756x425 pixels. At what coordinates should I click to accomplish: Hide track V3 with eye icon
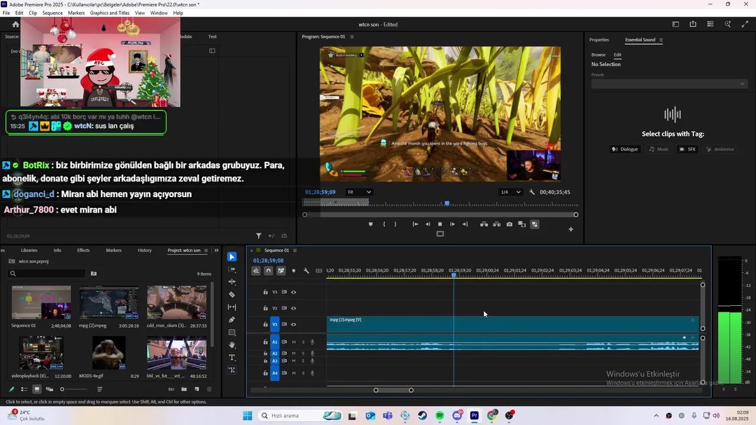tap(294, 292)
